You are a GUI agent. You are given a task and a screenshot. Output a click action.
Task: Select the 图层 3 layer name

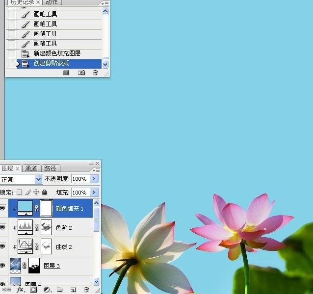pyautogui.click(x=52, y=266)
